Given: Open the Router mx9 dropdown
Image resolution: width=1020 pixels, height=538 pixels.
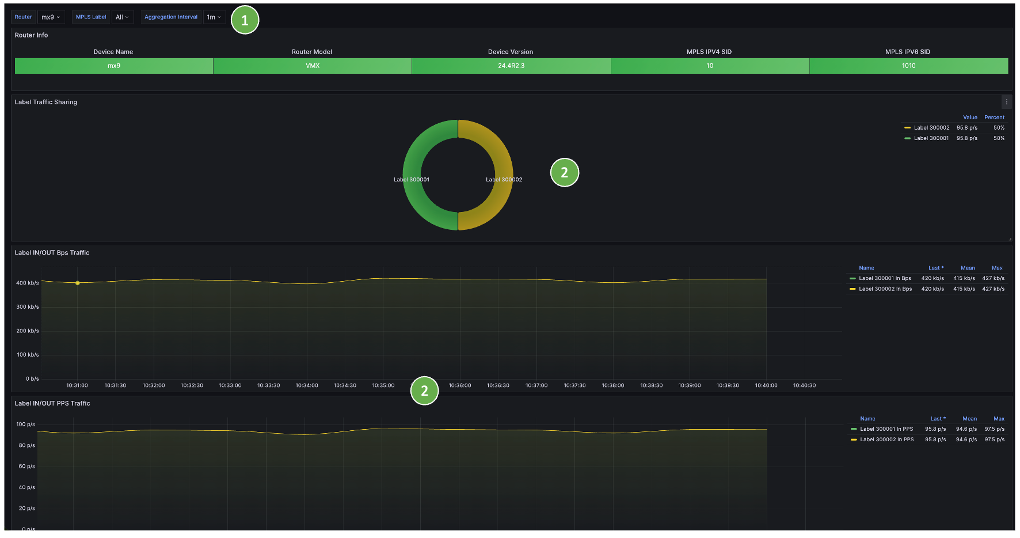Looking at the screenshot, I should 51,17.
